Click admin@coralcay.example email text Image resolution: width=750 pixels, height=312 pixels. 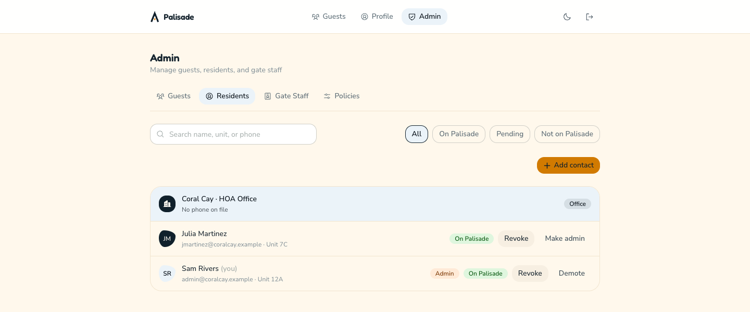[217, 279]
